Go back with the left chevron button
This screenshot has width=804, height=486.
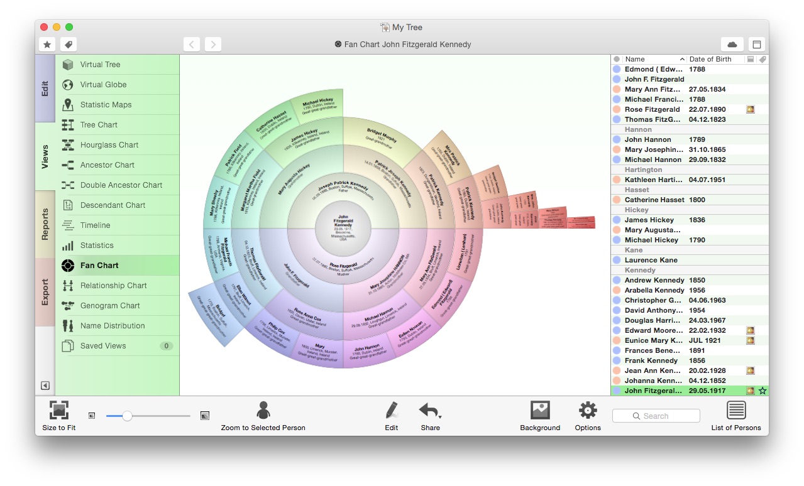pos(192,45)
